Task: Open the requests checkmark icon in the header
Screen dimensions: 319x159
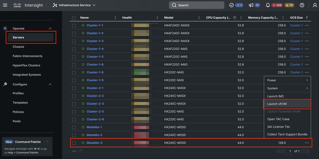Action: 231,5
